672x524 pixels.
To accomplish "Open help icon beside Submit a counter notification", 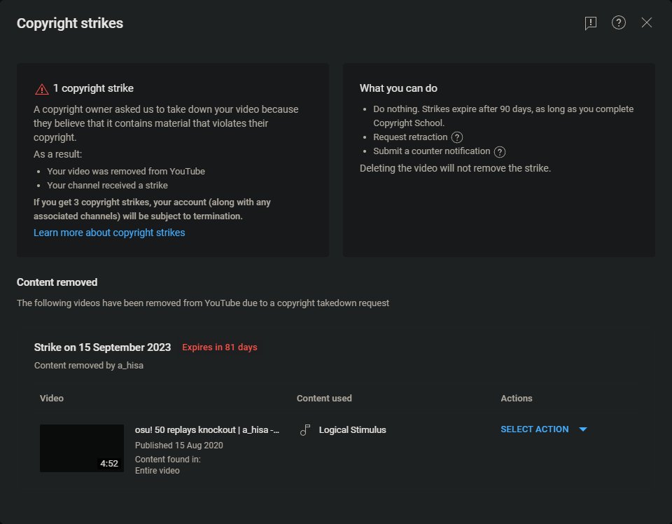I will pos(499,152).
